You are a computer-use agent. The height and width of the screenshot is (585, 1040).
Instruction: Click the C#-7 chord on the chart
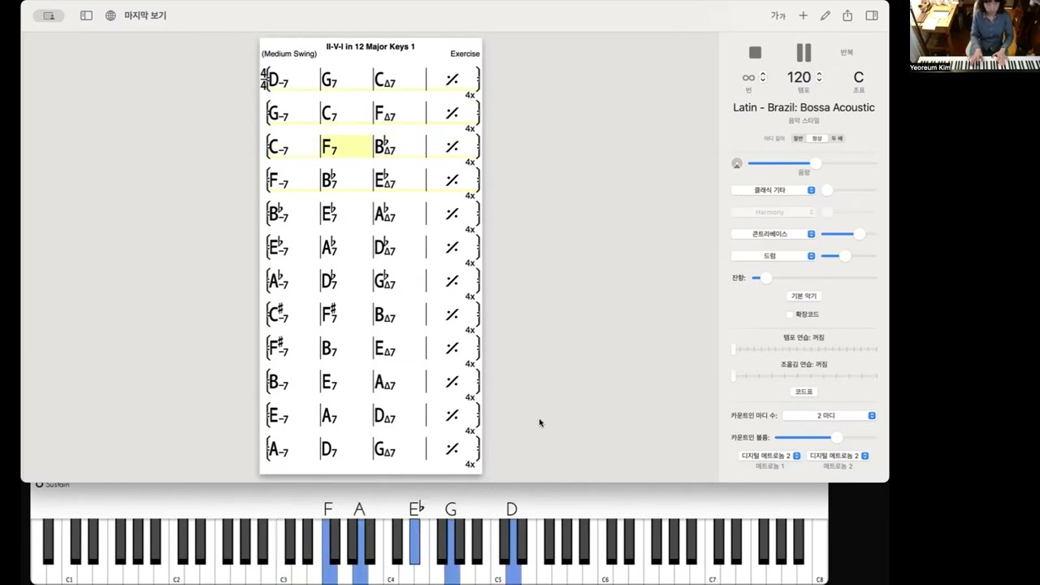278,314
